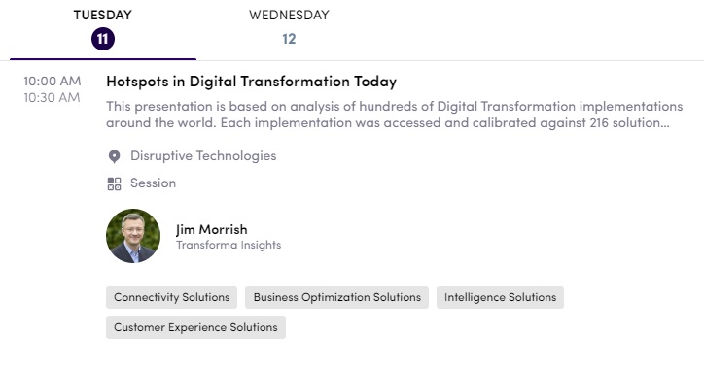Click the TUESDAY day heading text
704x366 pixels.
pyautogui.click(x=103, y=15)
